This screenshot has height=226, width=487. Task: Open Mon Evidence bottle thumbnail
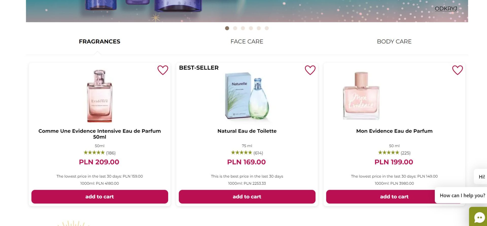(x=361, y=96)
